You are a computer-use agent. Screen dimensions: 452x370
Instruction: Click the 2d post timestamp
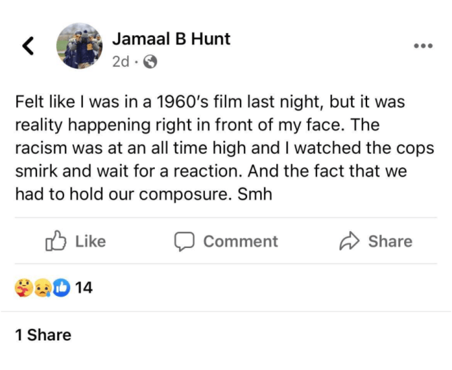pyautogui.click(x=121, y=62)
